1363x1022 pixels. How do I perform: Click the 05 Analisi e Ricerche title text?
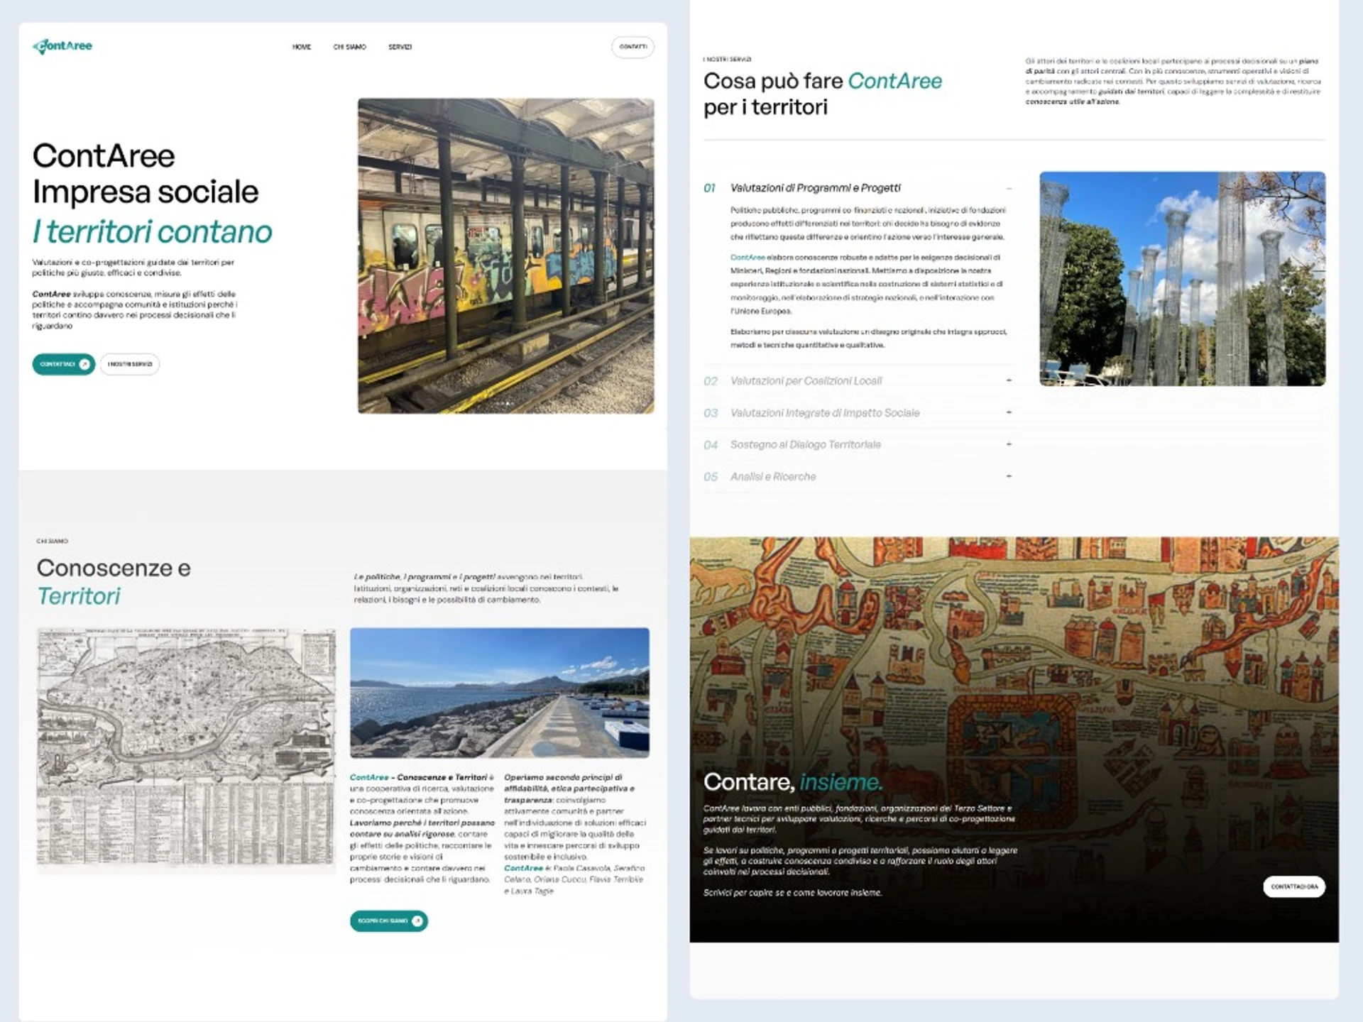(x=773, y=477)
